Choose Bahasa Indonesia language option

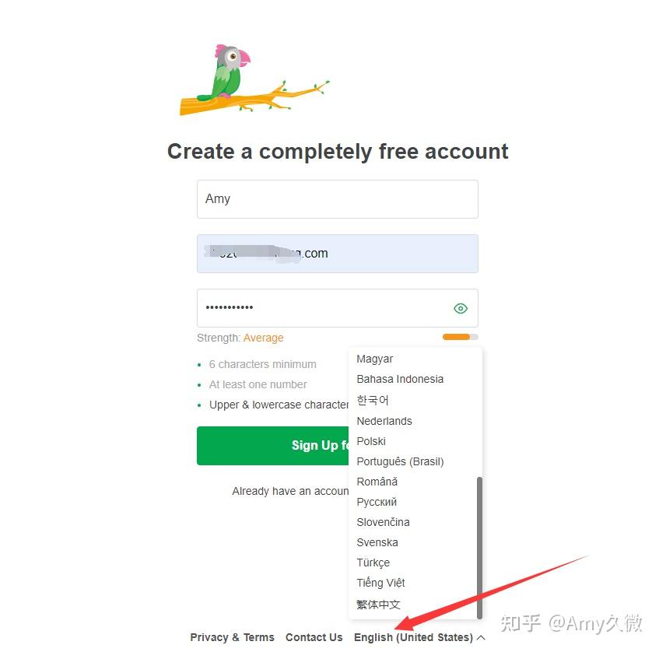coord(415,379)
